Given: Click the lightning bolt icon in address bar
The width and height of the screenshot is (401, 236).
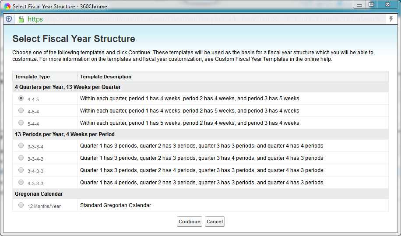Looking at the screenshot, I should tap(391, 19).
